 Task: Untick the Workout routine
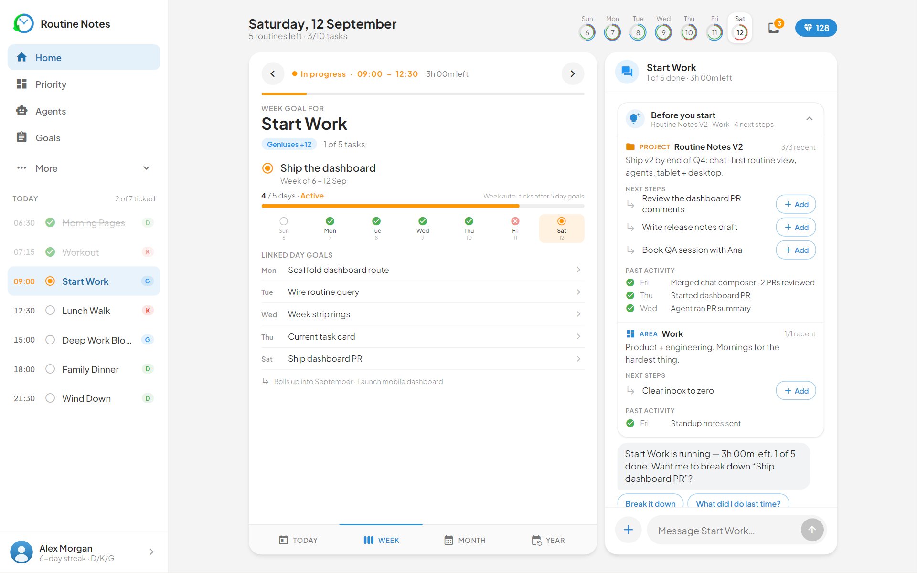50,251
